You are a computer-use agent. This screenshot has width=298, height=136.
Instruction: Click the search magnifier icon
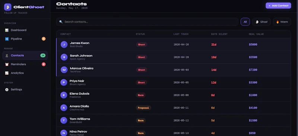pos(61,22)
